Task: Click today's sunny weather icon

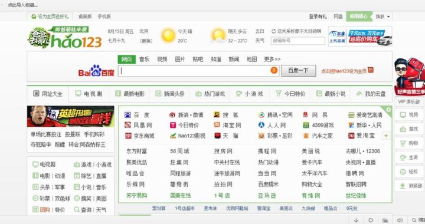Action: (168, 35)
